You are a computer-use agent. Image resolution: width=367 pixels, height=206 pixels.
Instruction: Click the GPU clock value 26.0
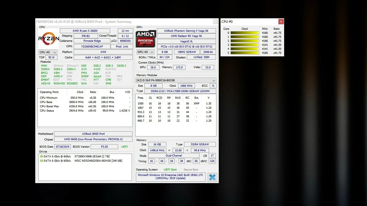tap(153, 67)
